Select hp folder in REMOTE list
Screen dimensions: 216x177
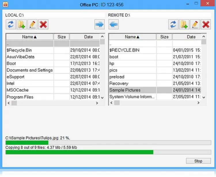[x=155, y=63]
